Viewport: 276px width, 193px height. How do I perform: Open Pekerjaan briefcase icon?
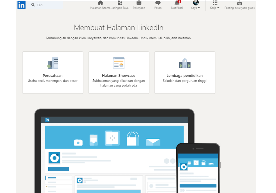[x=139, y=3]
